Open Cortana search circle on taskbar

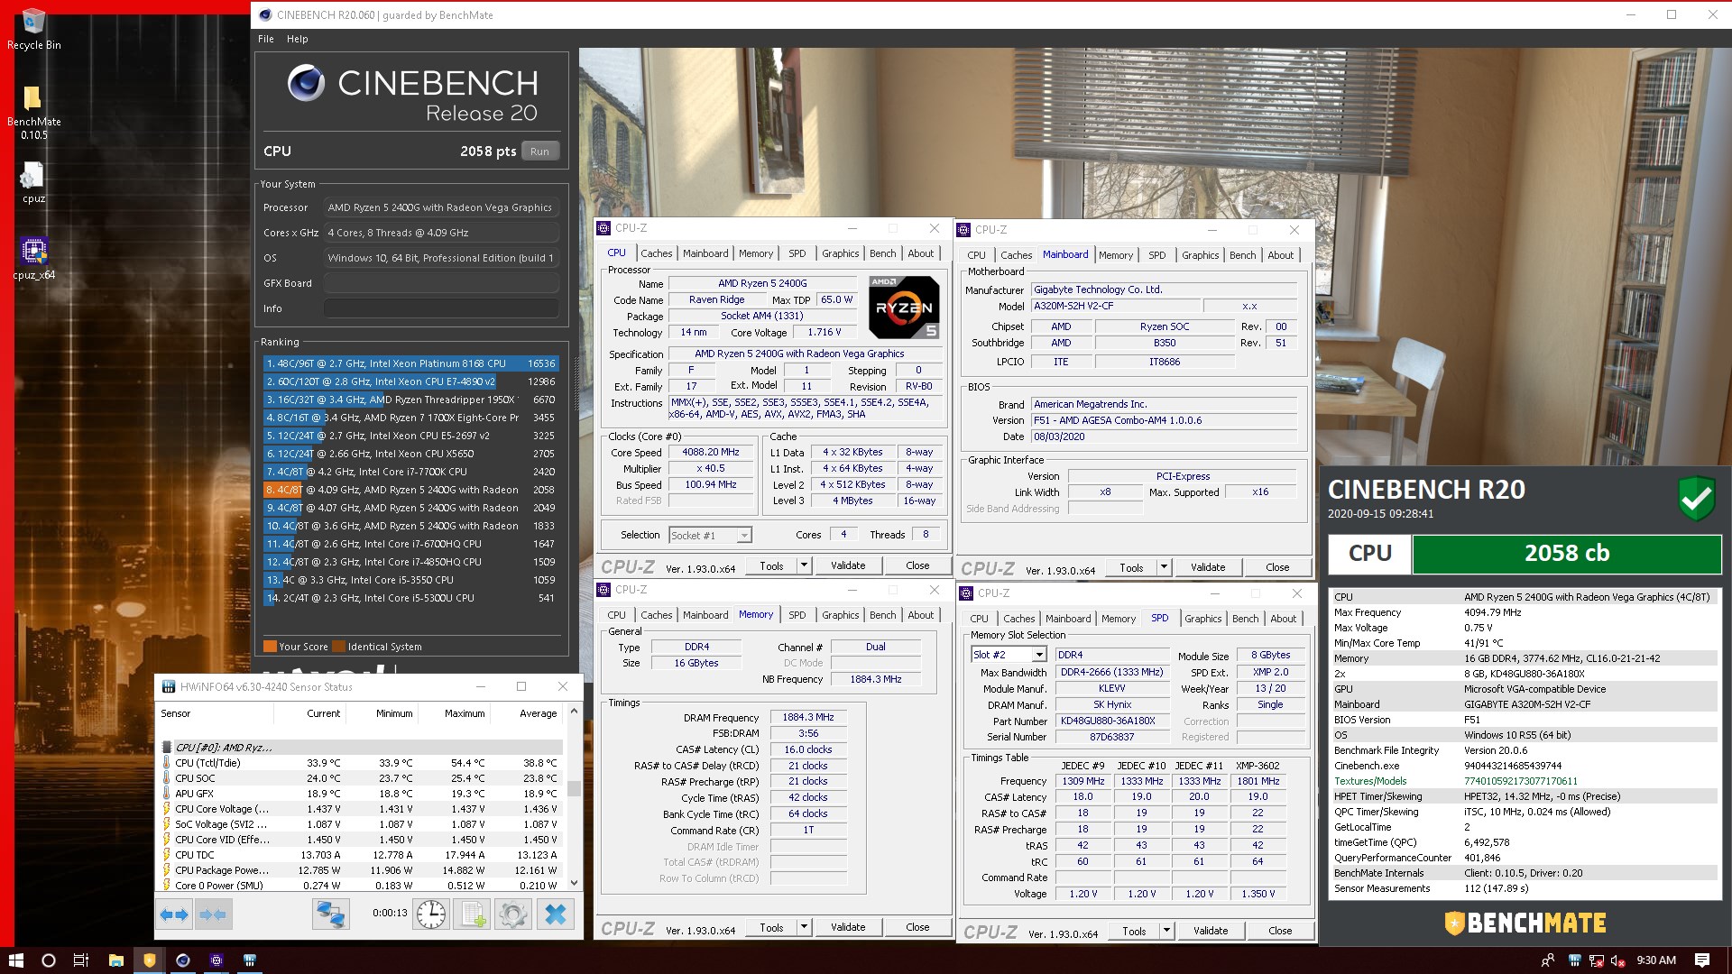tap(49, 960)
